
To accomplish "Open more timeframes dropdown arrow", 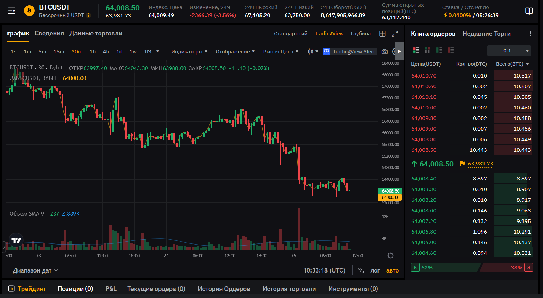I will pos(158,52).
